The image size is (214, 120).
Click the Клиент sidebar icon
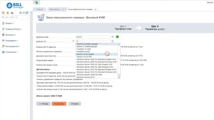(x=3, y=23)
